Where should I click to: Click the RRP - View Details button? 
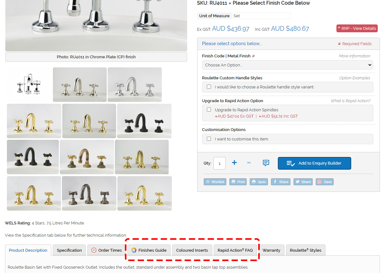click(357, 28)
